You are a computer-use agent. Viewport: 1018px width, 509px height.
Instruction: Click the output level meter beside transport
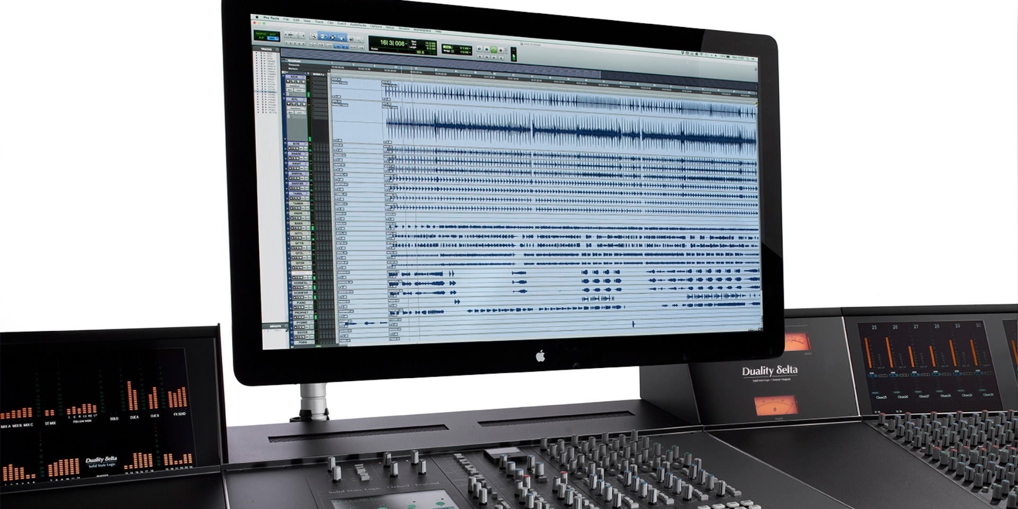pyautogui.click(x=513, y=54)
